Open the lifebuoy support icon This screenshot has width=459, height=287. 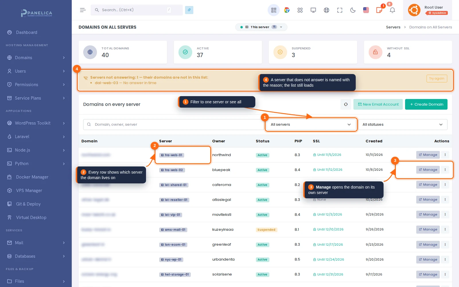point(326,10)
